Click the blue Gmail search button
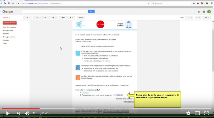 pyautogui.click(x=91, y=12)
